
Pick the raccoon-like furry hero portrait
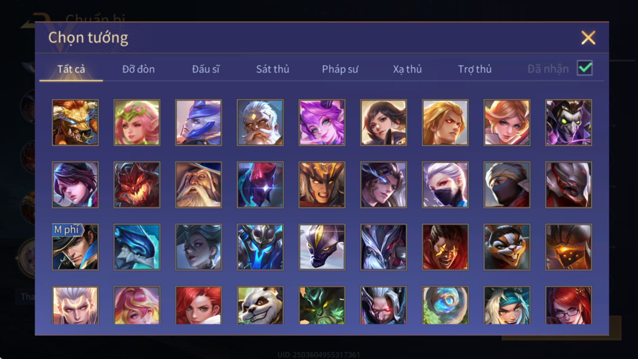[x=507, y=247]
